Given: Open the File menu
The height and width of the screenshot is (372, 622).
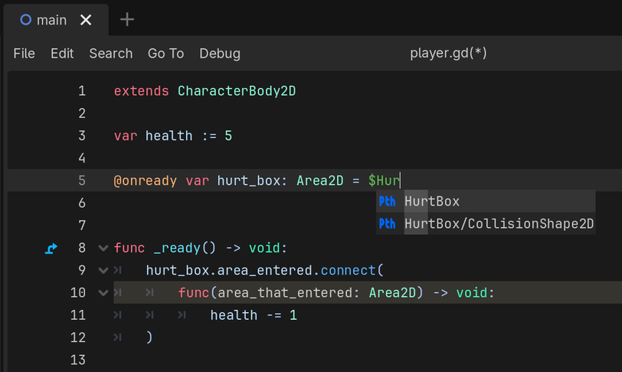Looking at the screenshot, I should click(25, 53).
